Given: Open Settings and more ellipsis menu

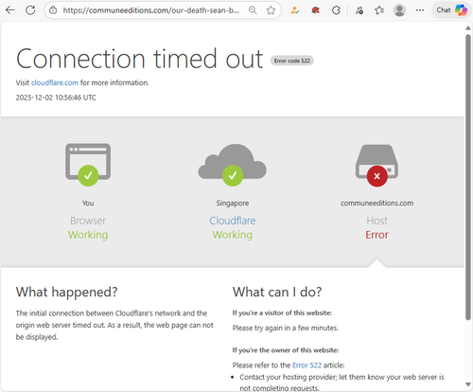Looking at the screenshot, I should [x=420, y=10].
